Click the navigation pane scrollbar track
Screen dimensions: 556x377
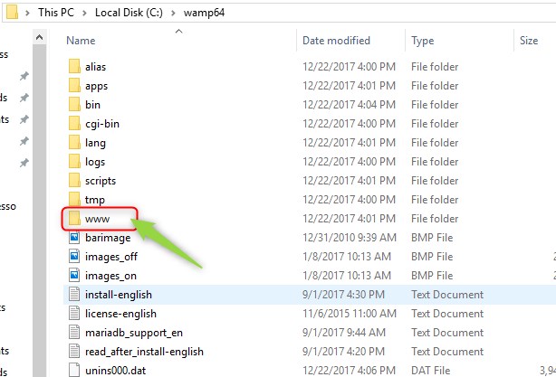(39, 212)
